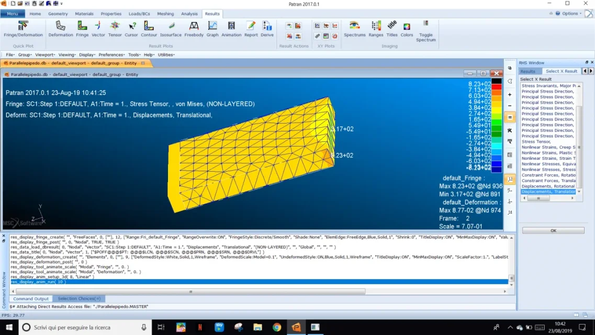Screen dimensions: 595x335
Task: Select the Deformation result plot tool
Action: pyautogui.click(x=61, y=29)
